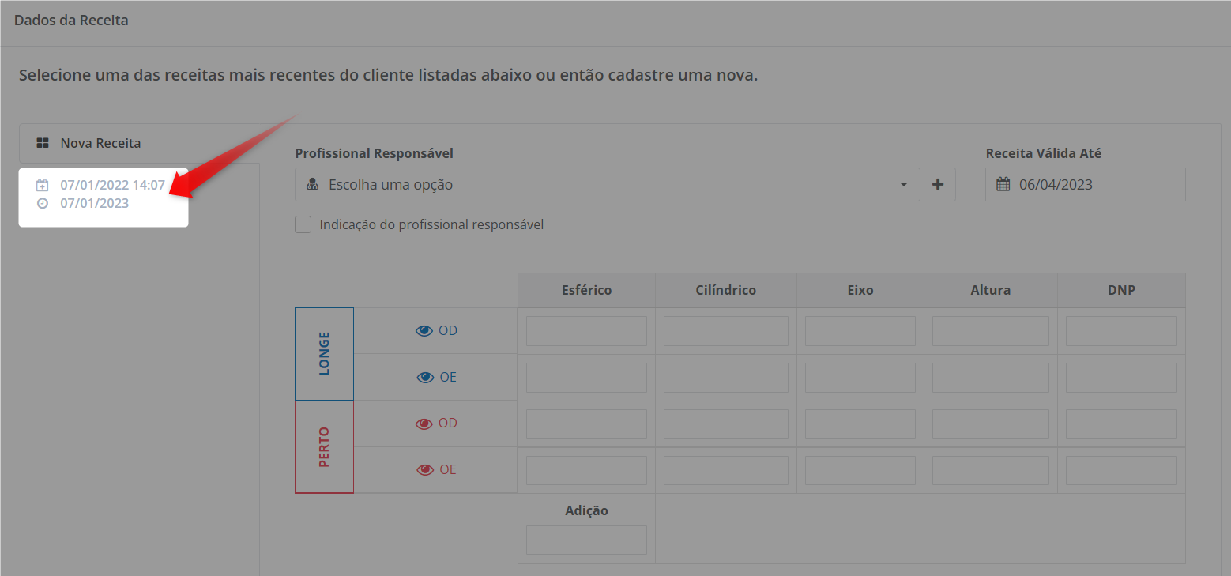The image size is (1231, 576).
Task: Click the blue eye icon for Longe OD
Action: [x=424, y=331]
